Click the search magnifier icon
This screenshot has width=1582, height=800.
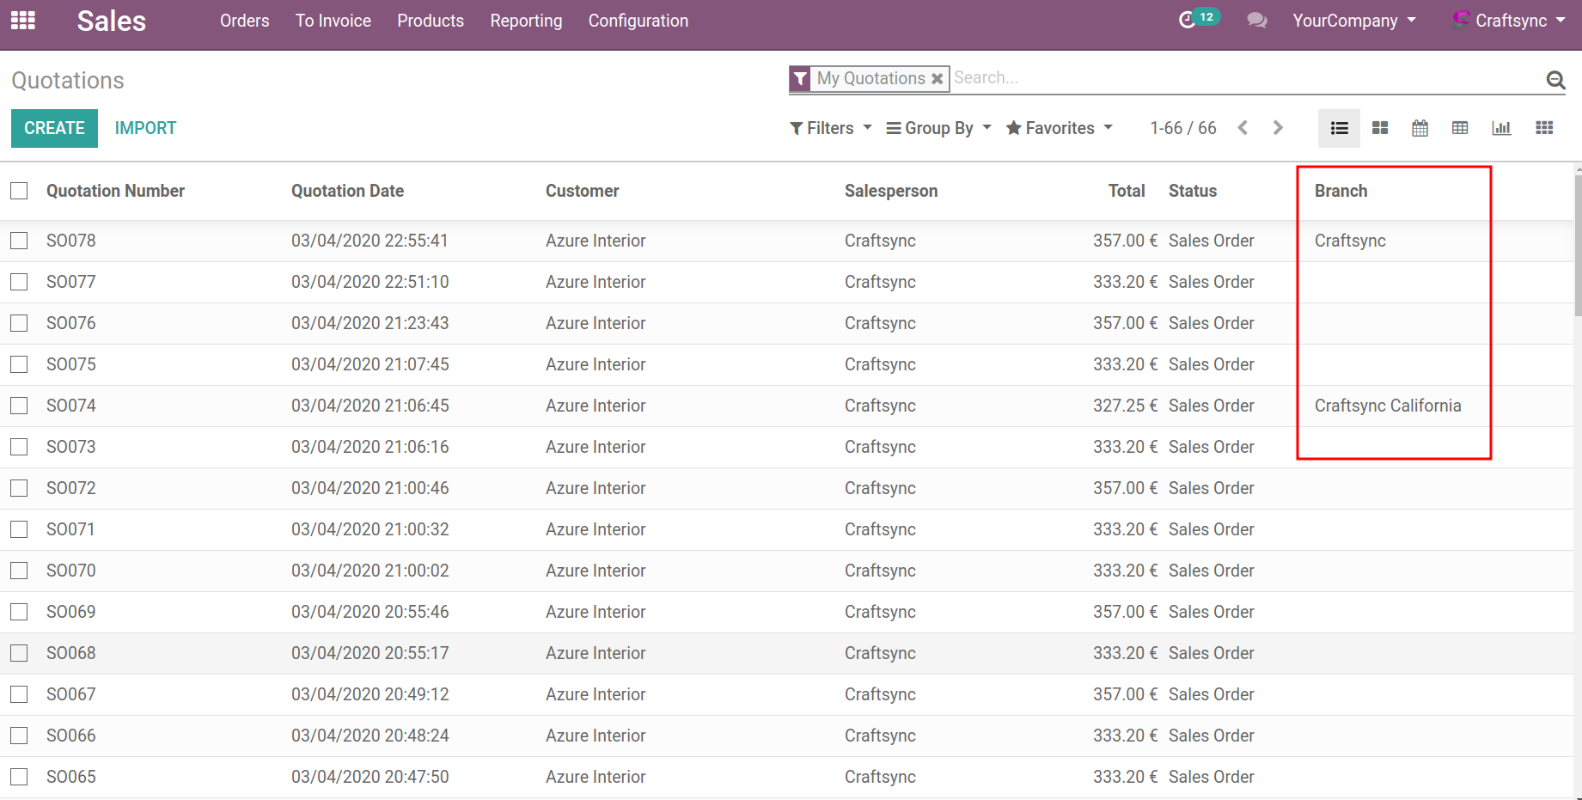click(1555, 80)
